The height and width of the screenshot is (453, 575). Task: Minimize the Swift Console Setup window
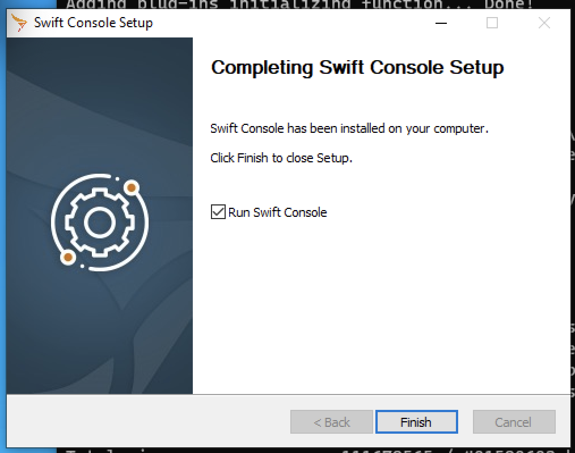(x=441, y=23)
